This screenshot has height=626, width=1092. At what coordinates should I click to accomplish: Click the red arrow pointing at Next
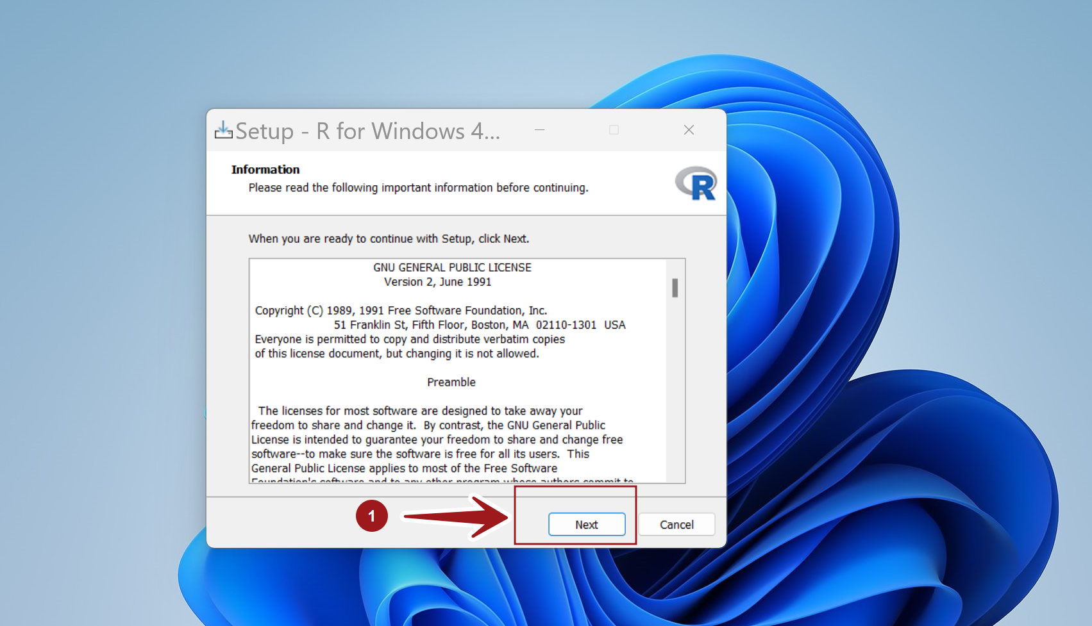click(x=455, y=516)
